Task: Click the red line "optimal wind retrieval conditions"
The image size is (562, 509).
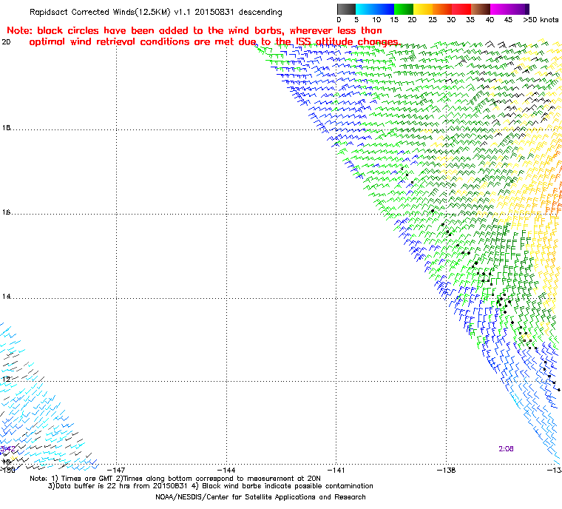Action: [214, 42]
